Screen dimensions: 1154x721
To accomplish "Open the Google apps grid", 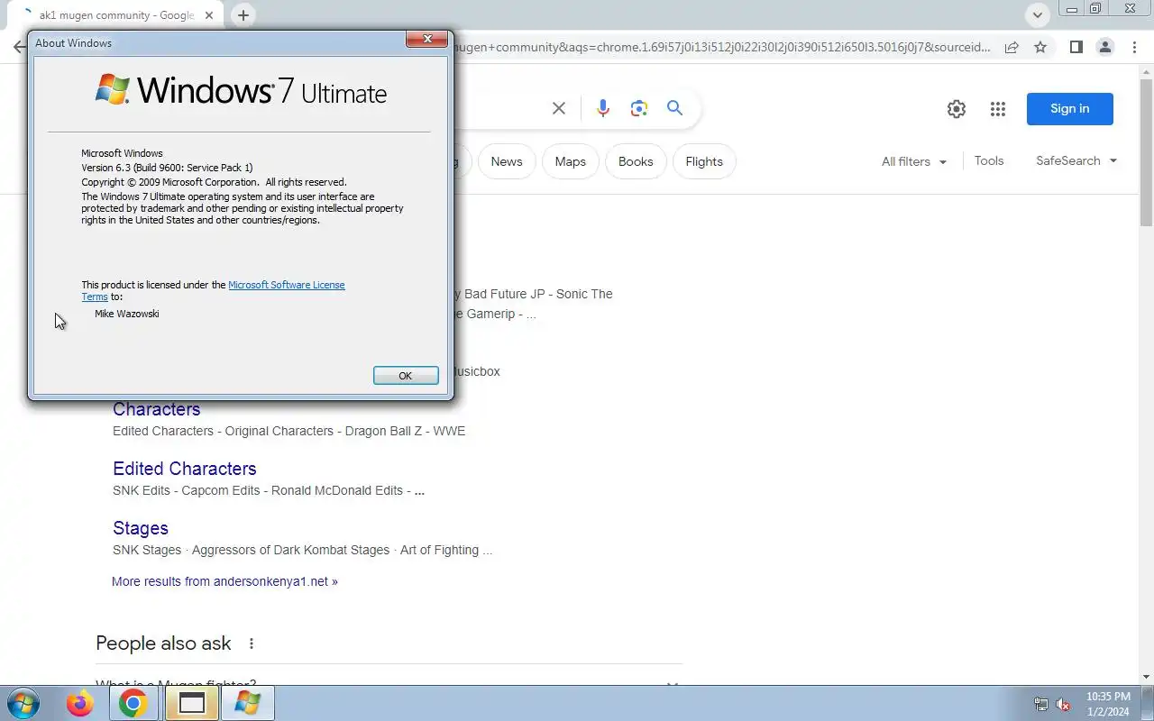I will click(997, 109).
